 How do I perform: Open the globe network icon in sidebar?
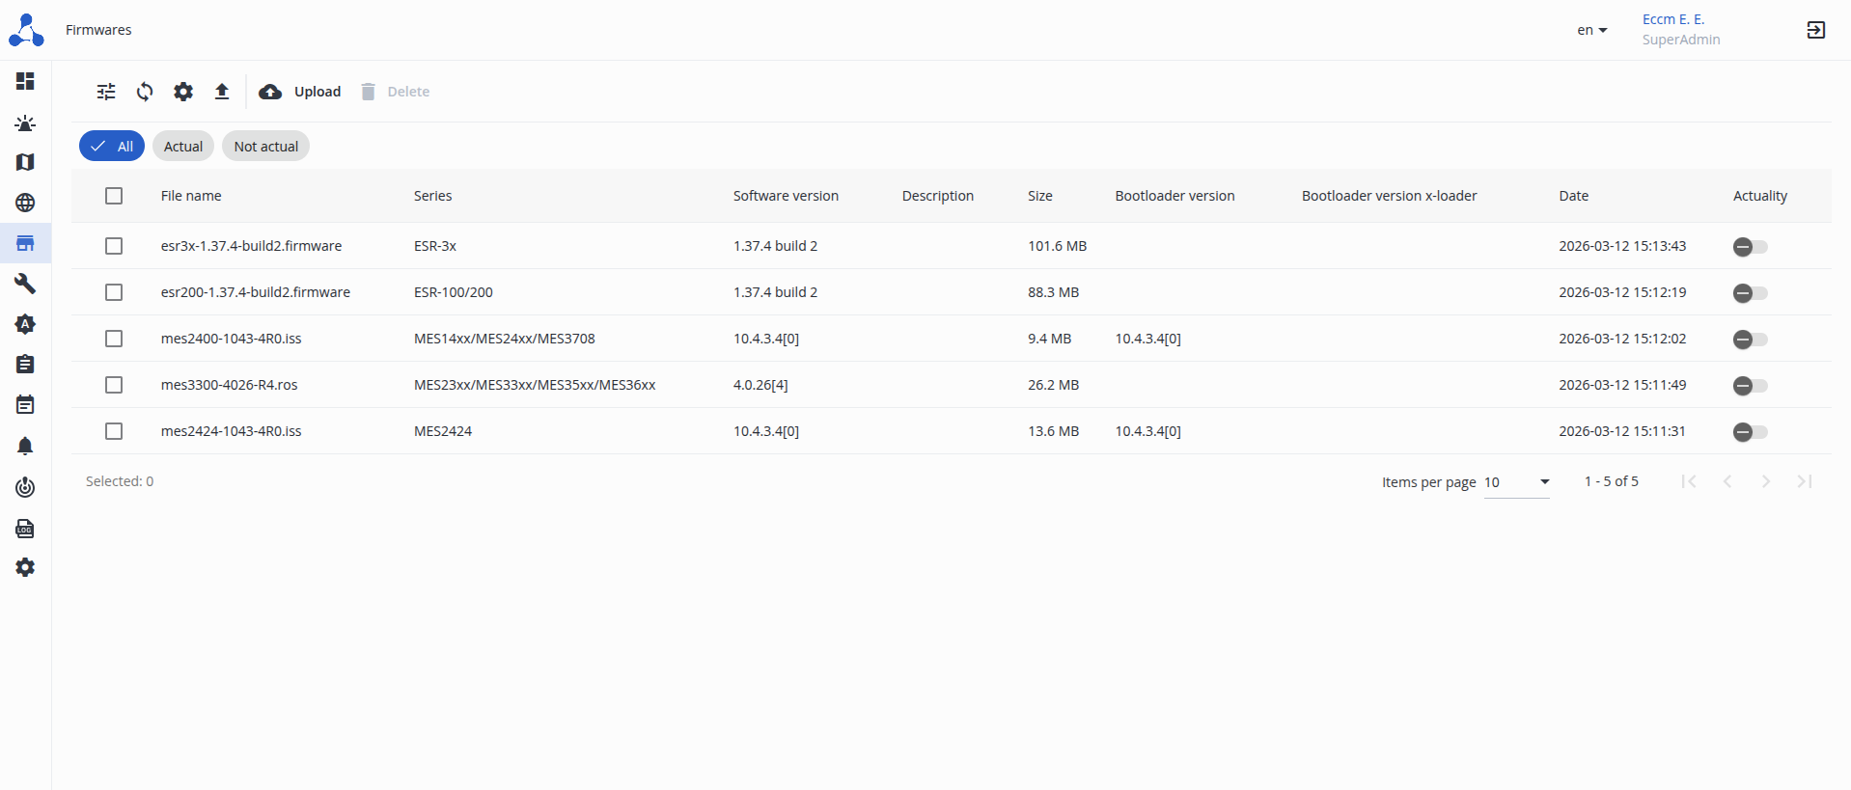(x=25, y=203)
